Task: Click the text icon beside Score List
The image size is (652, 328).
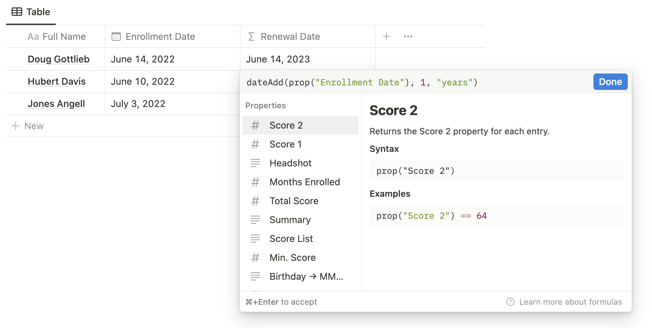Action: 256,238
